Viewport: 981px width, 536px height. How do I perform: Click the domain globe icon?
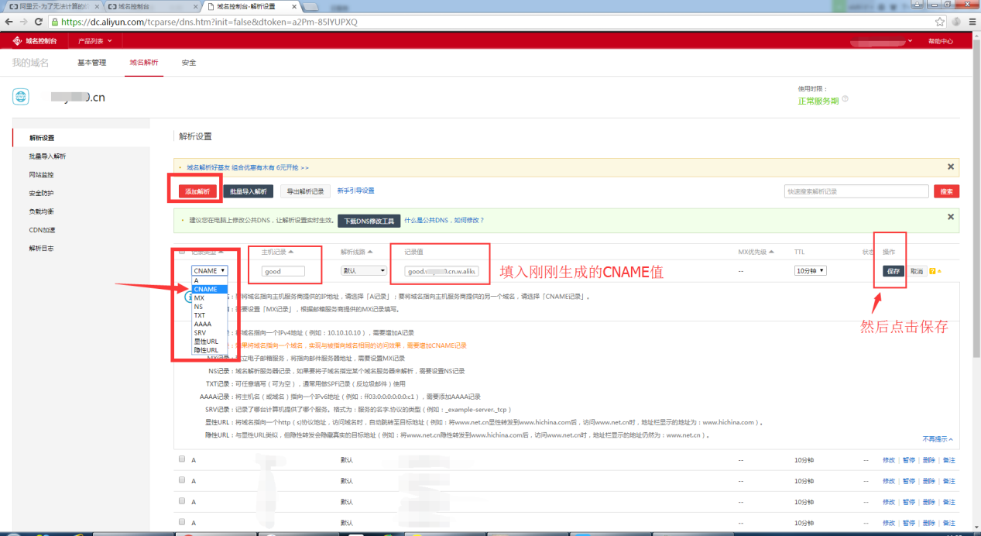tap(21, 96)
